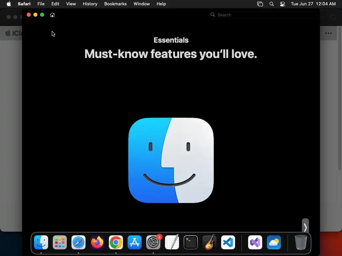Launch Visual Studio Code from the Dock
Image resolution: width=342 pixels, height=256 pixels.
point(228,242)
